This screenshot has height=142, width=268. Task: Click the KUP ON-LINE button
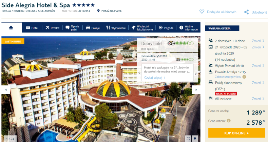(236, 133)
